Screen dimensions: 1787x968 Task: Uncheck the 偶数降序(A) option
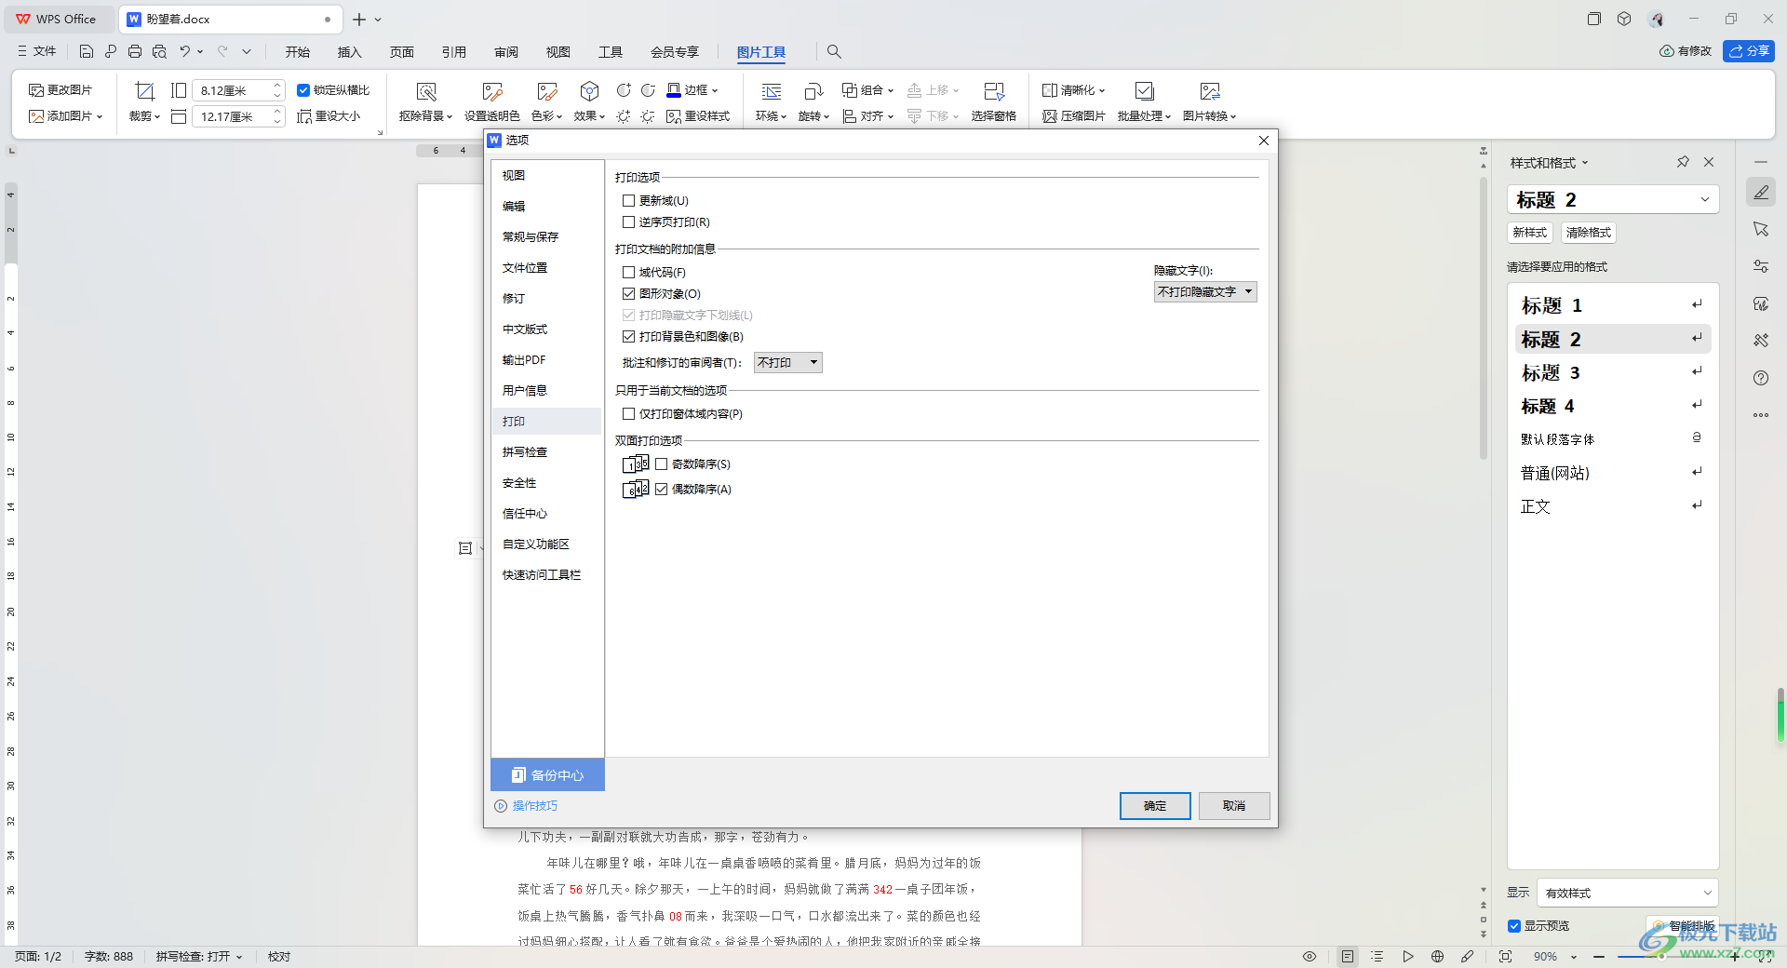point(662,490)
